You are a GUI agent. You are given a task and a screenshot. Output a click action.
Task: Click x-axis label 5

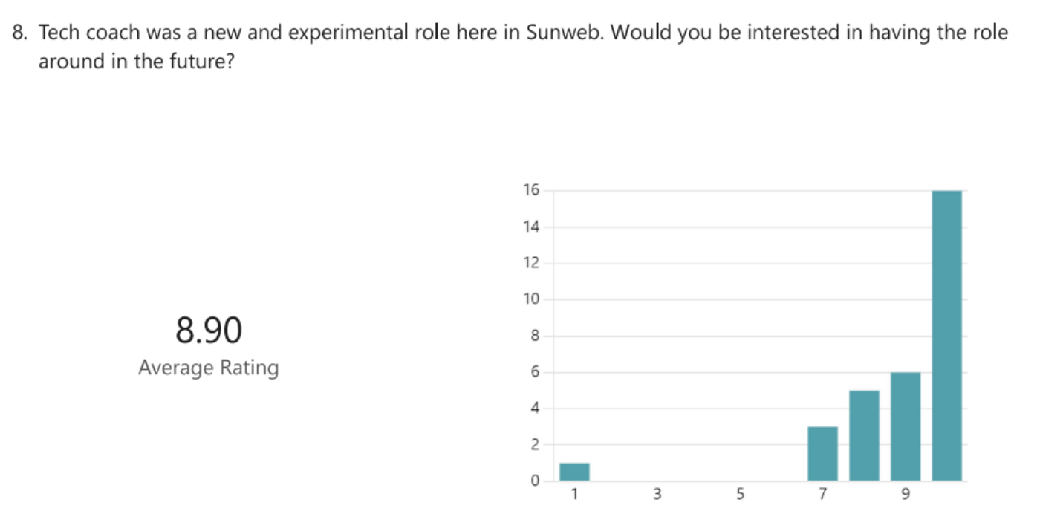click(740, 493)
